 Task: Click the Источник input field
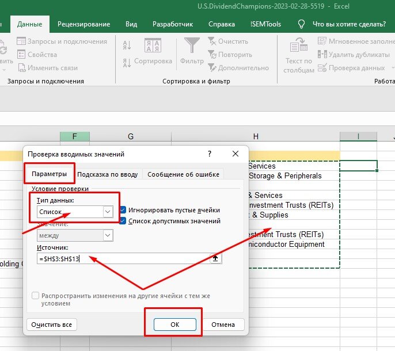[123, 258]
